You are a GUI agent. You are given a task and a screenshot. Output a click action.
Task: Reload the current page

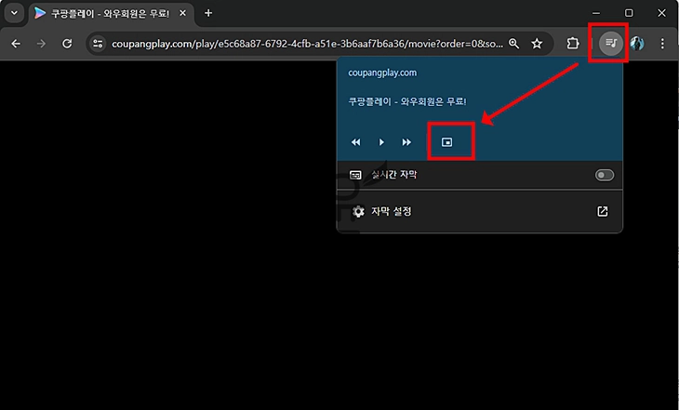click(x=67, y=44)
